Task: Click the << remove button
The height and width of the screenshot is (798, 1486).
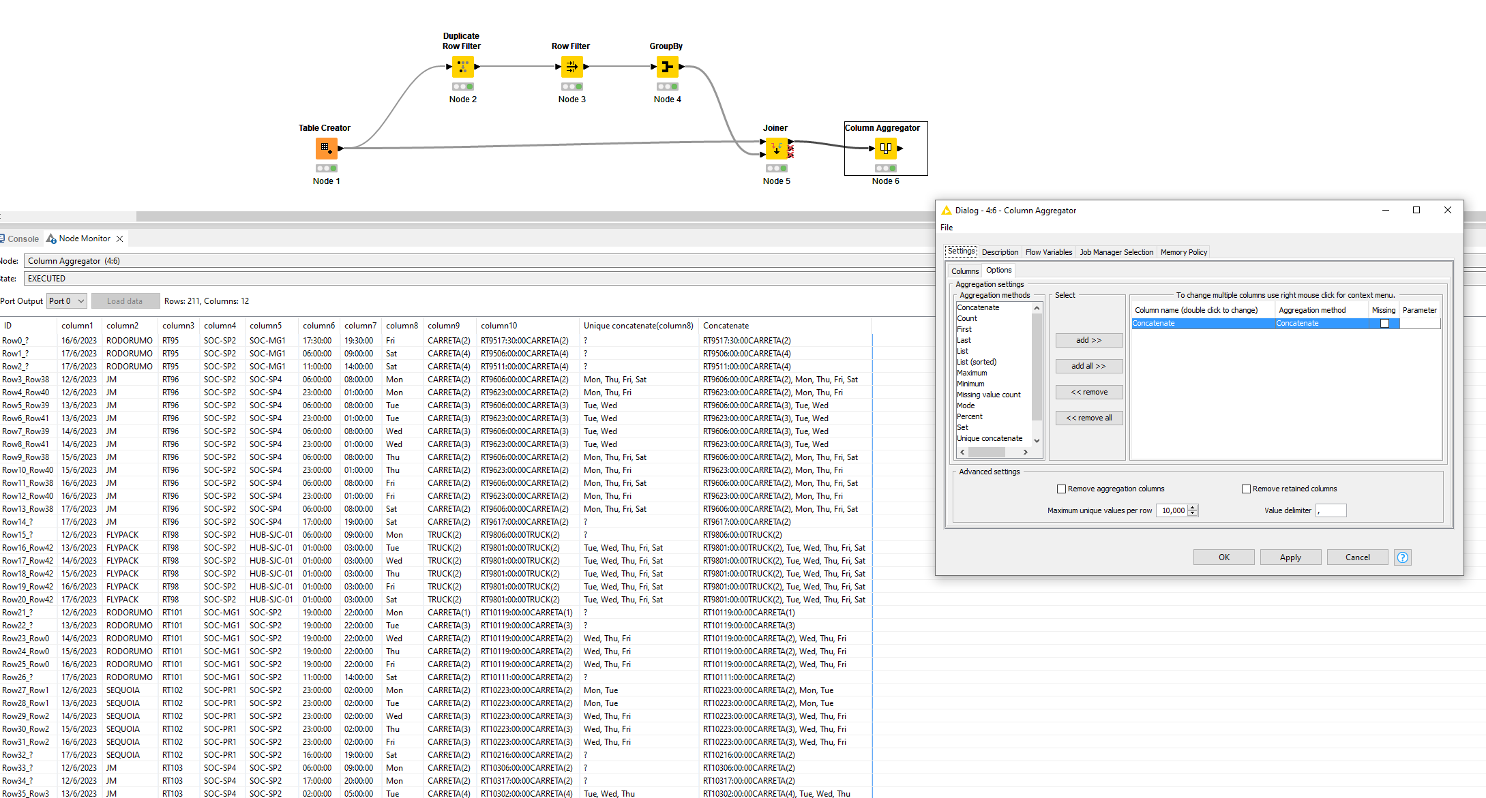Action: (x=1089, y=392)
